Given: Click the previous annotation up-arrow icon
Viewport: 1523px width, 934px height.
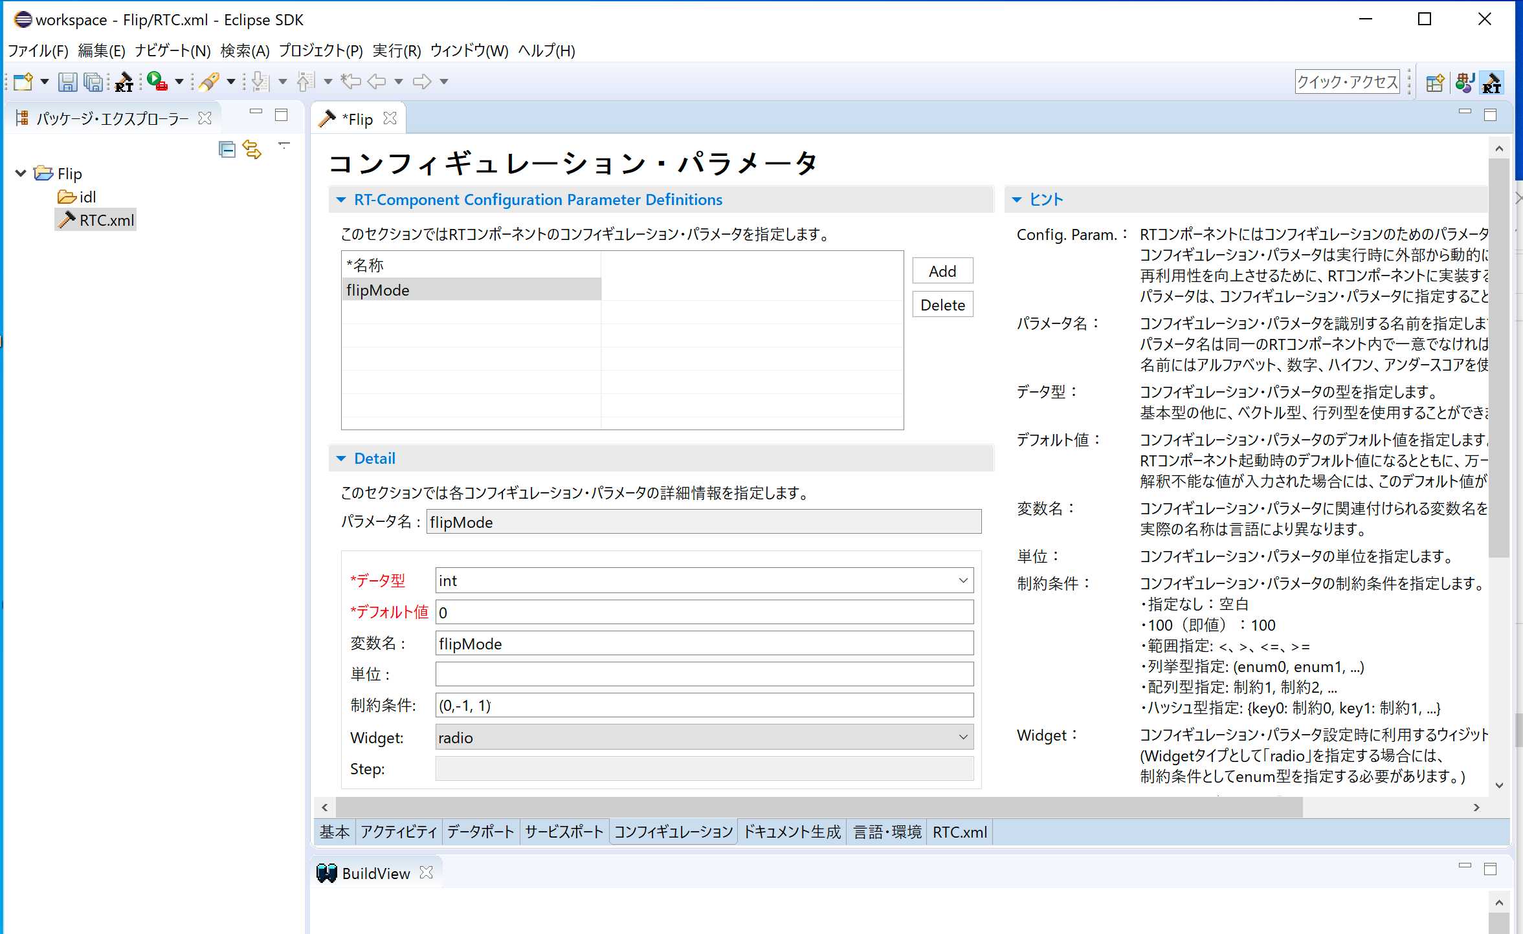Looking at the screenshot, I should point(306,81).
